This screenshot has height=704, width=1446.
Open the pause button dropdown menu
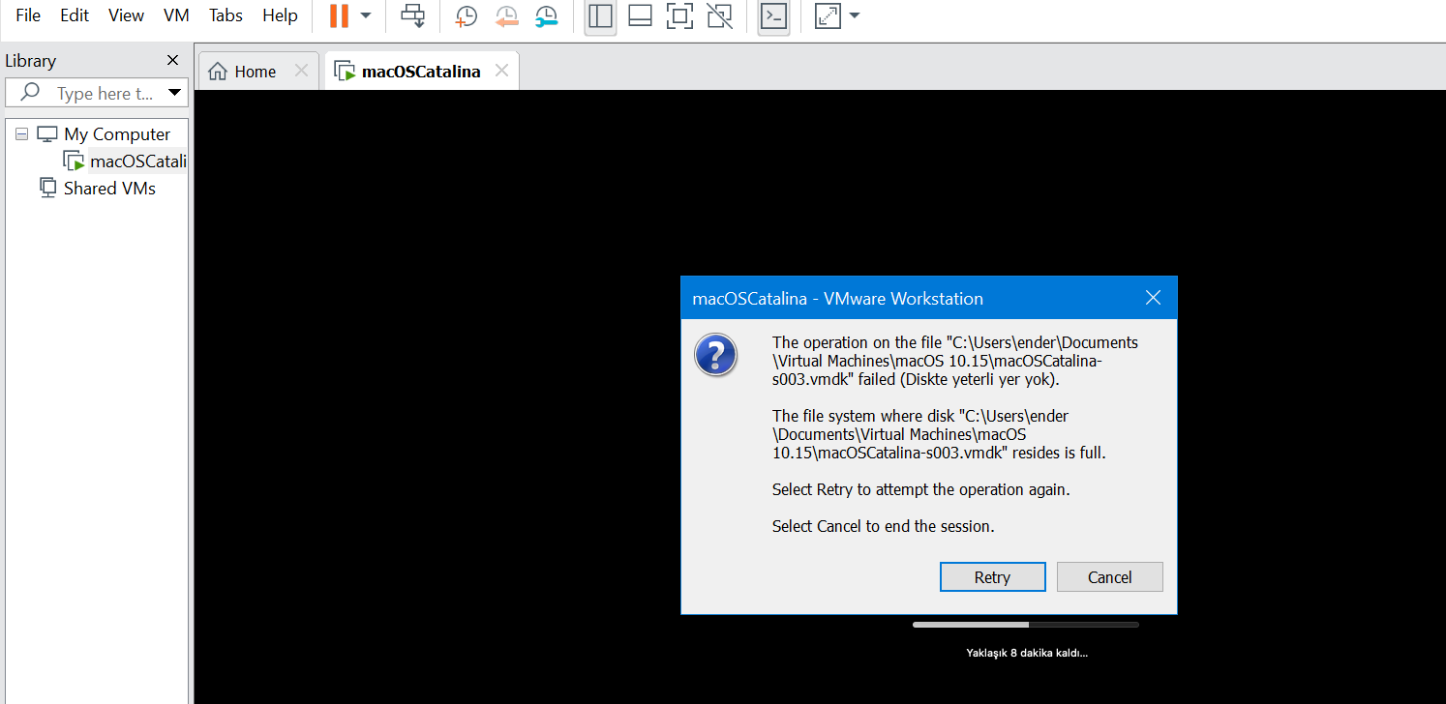coord(365,15)
